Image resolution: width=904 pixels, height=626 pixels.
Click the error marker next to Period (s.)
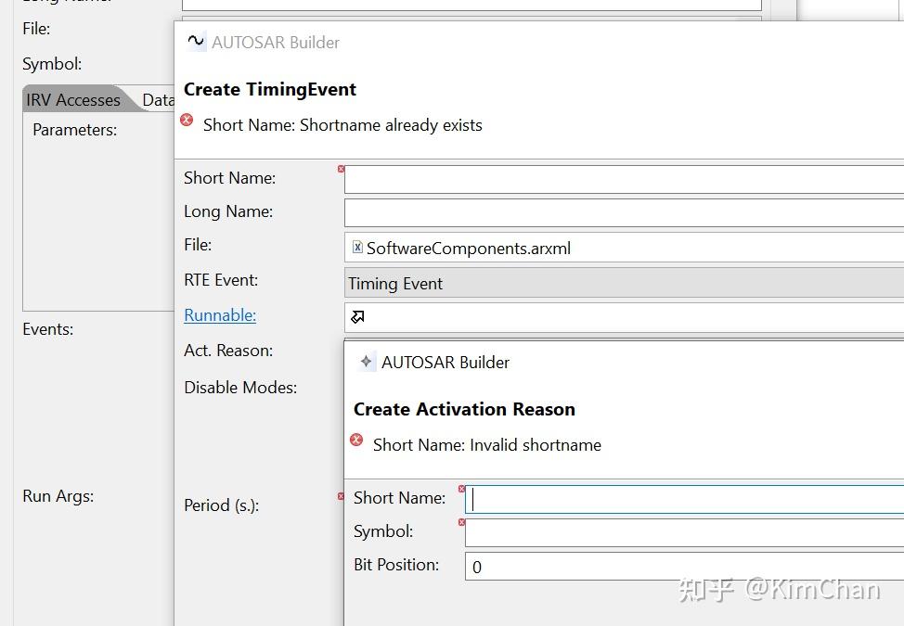341,496
